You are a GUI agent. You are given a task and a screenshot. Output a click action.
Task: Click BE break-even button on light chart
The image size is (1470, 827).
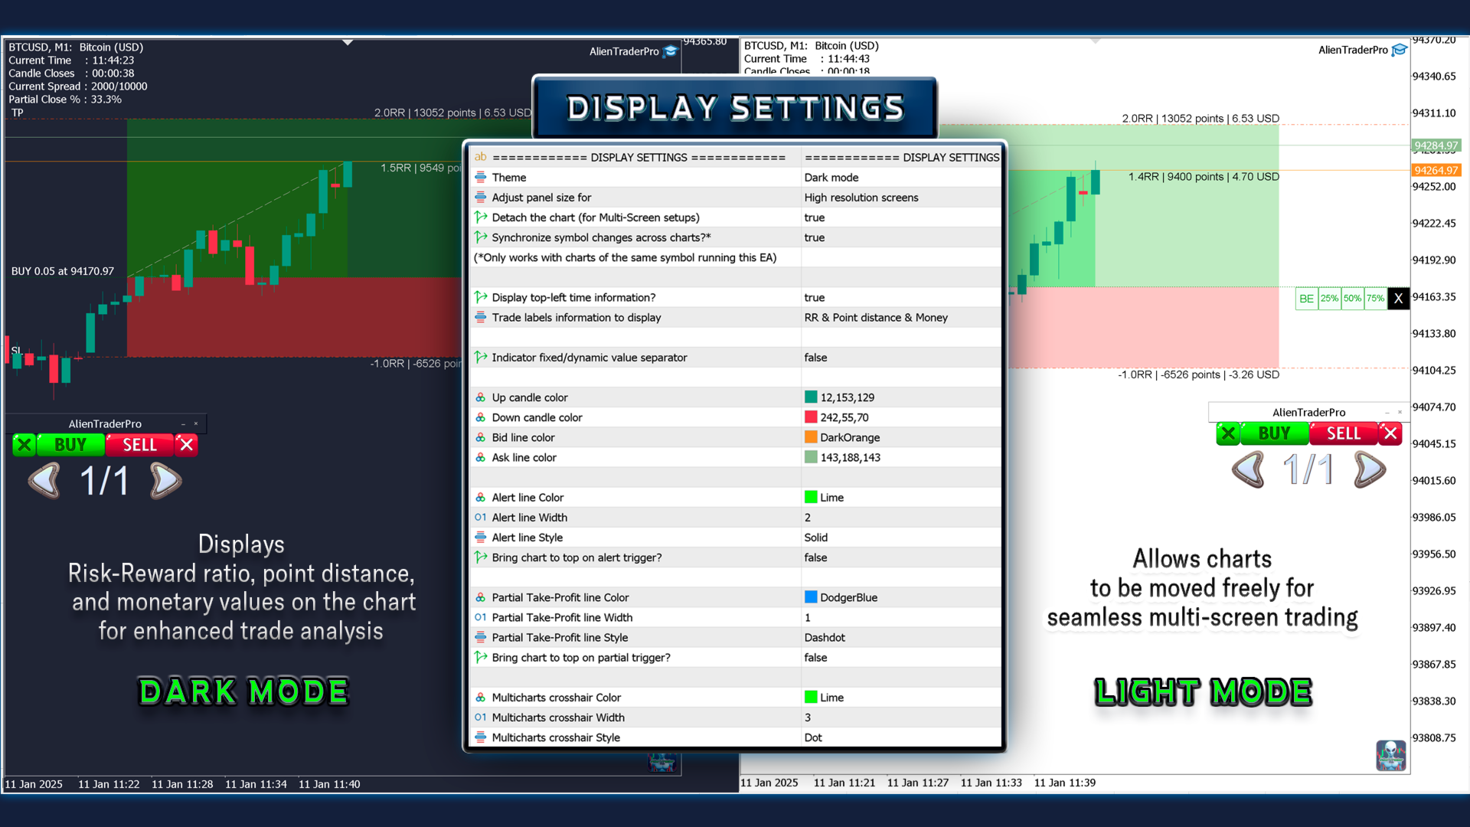tap(1306, 299)
